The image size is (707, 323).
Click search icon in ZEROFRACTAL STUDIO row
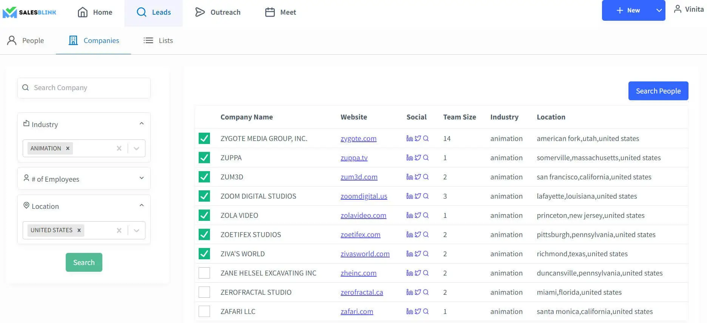426,292
